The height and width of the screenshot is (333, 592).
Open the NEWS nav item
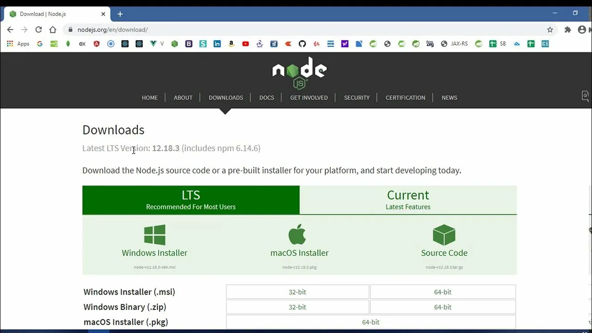(x=449, y=98)
